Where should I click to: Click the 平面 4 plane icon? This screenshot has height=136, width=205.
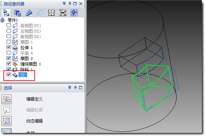tap(15, 53)
